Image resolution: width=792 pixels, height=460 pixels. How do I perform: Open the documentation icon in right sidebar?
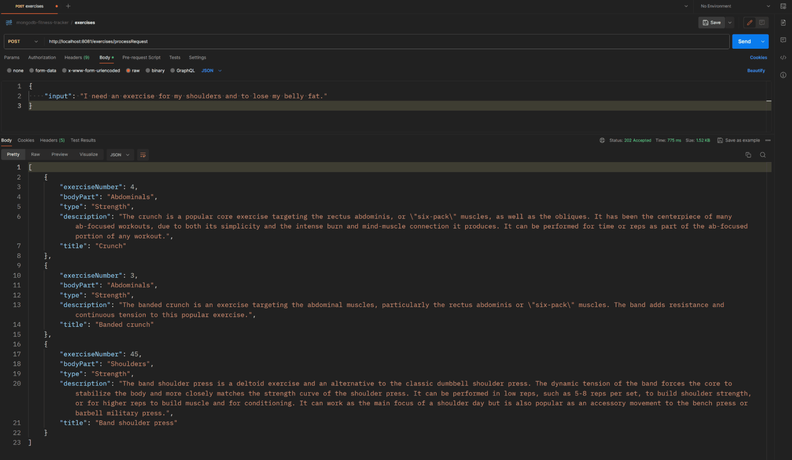click(783, 23)
